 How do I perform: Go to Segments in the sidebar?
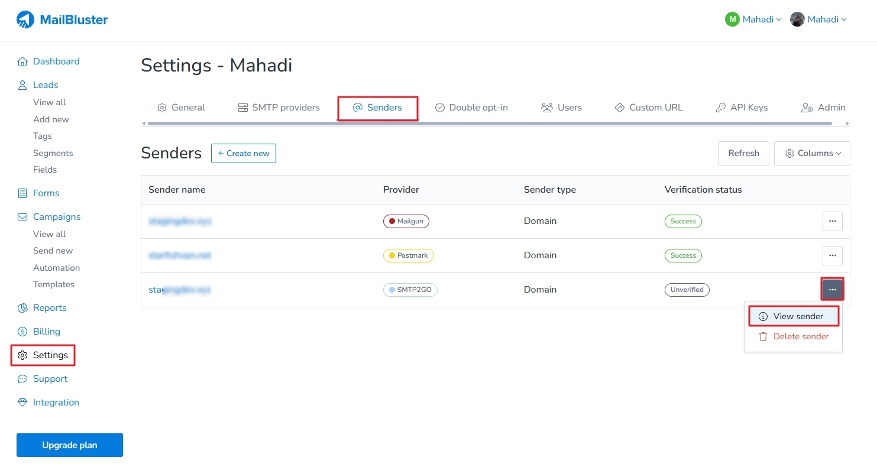pyautogui.click(x=53, y=153)
